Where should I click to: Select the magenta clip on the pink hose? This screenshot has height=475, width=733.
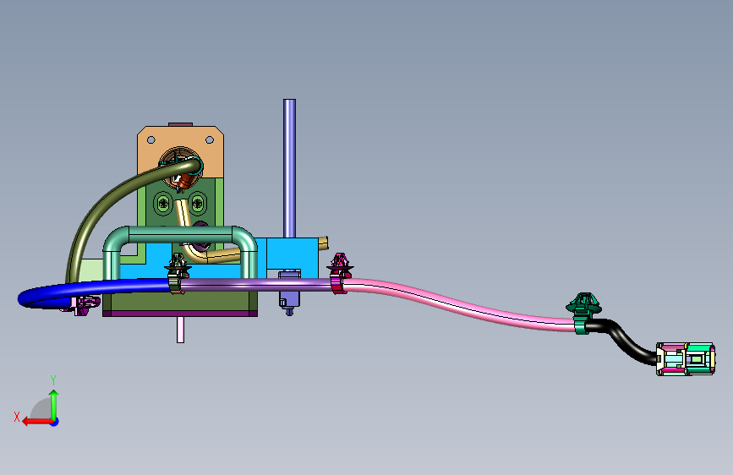339,274
